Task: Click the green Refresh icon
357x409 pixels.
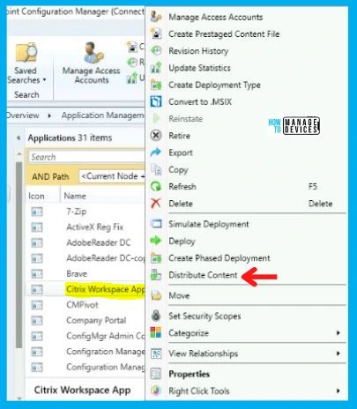Action: (156, 186)
